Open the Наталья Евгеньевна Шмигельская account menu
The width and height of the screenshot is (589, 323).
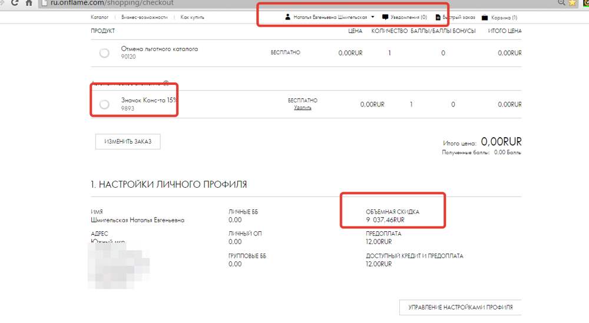(330, 18)
